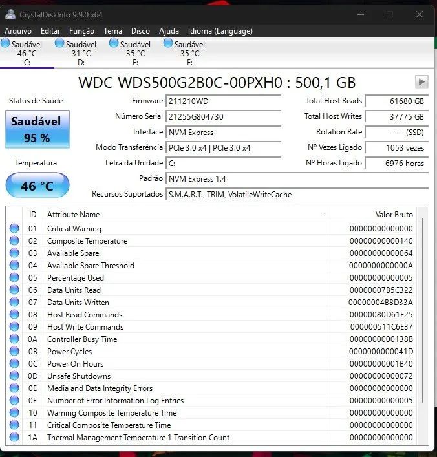Click the next disk arrow button
This screenshot has height=457, width=437.
[421, 82]
